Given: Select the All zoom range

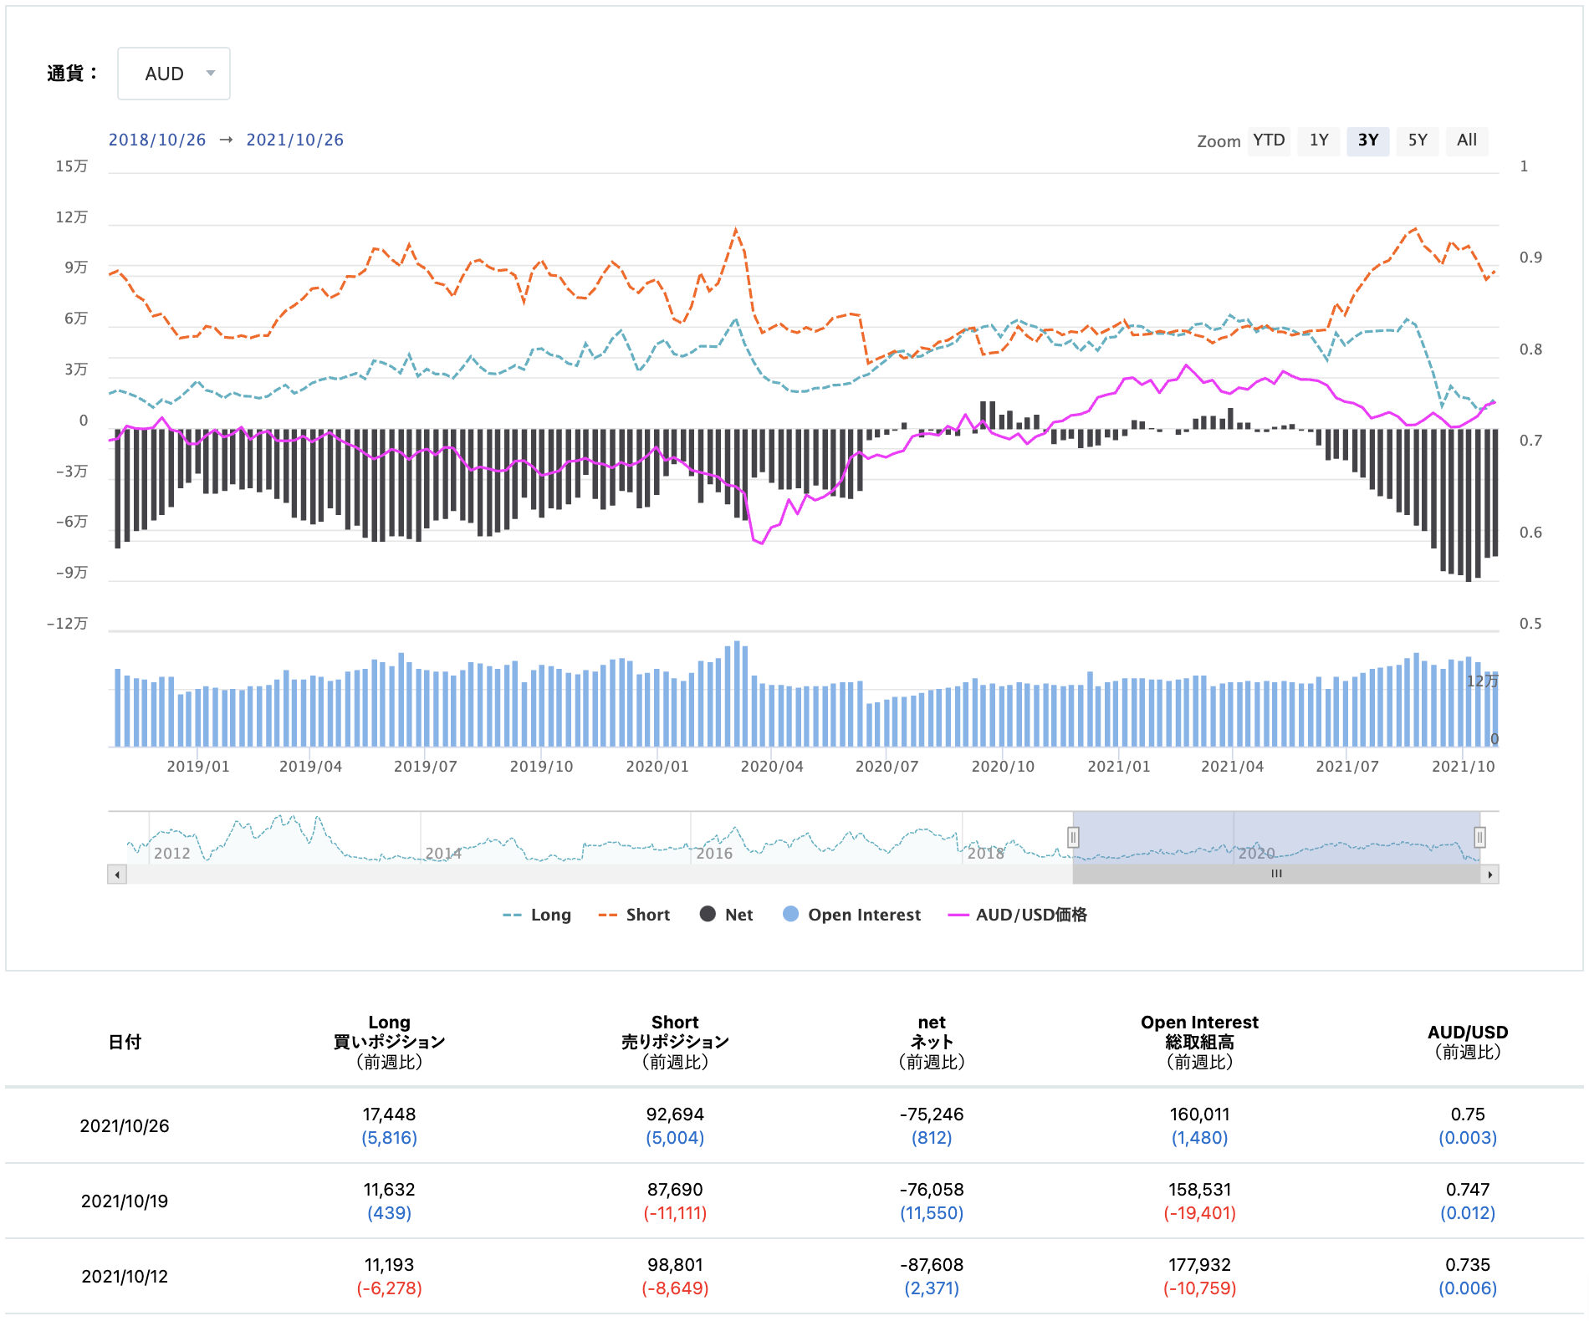Looking at the screenshot, I should click(1467, 140).
